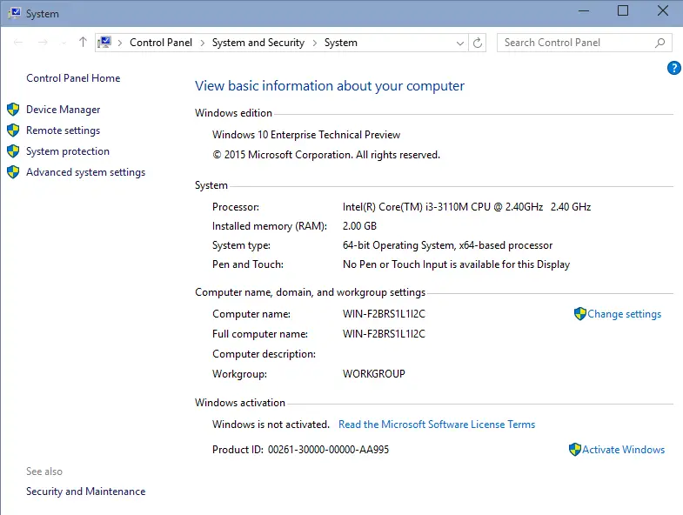This screenshot has height=515, width=683.
Task: Expand chevron before Control Panel breadcrumb
Action: click(x=120, y=43)
